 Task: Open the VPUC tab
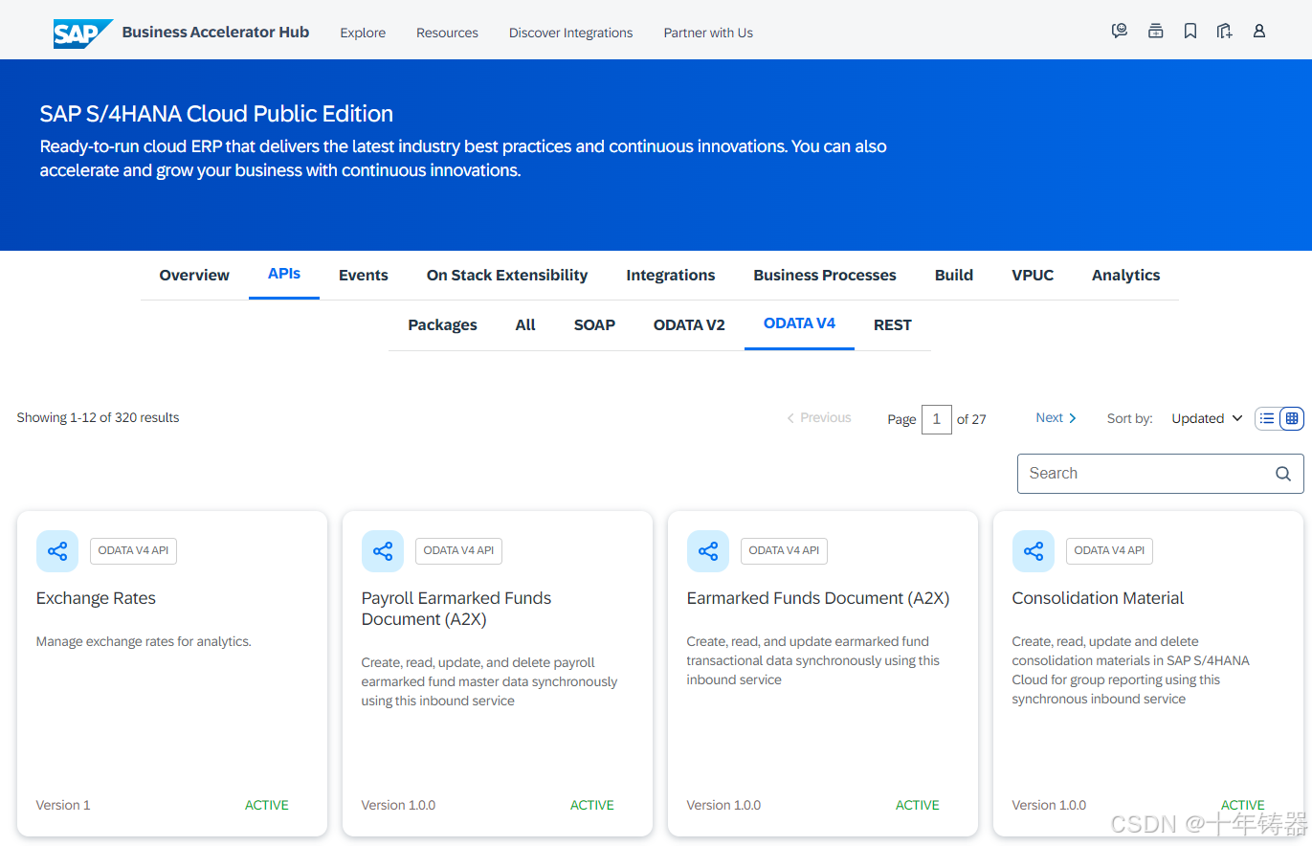coord(1033,275)
